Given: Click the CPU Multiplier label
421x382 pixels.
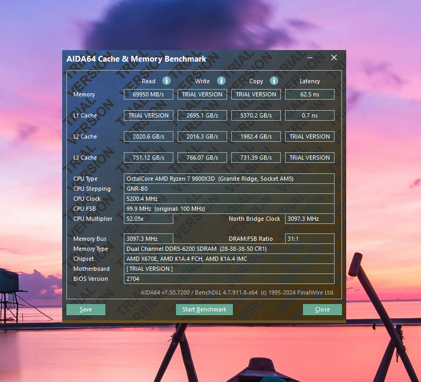Looking at the screenshot, I should tap(93, 219).
